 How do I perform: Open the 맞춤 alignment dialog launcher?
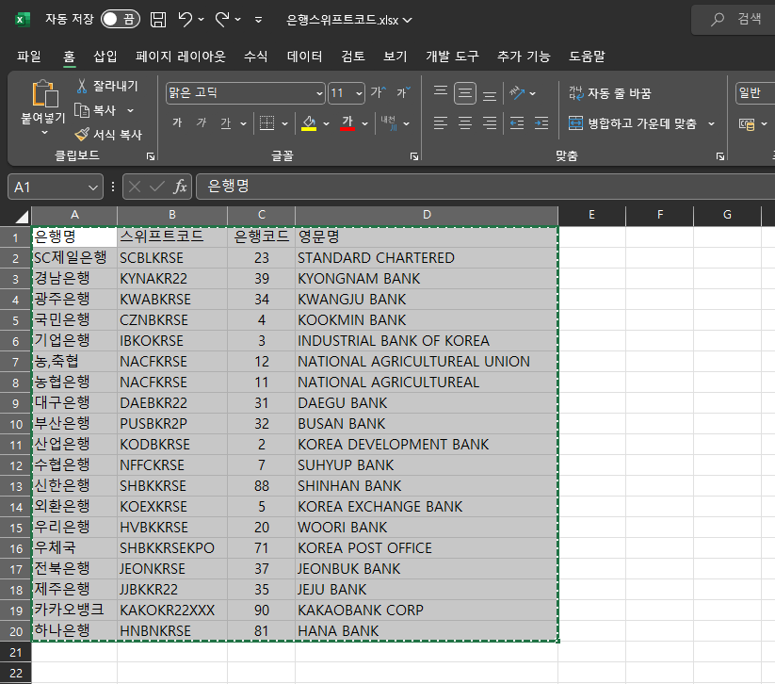720,156
